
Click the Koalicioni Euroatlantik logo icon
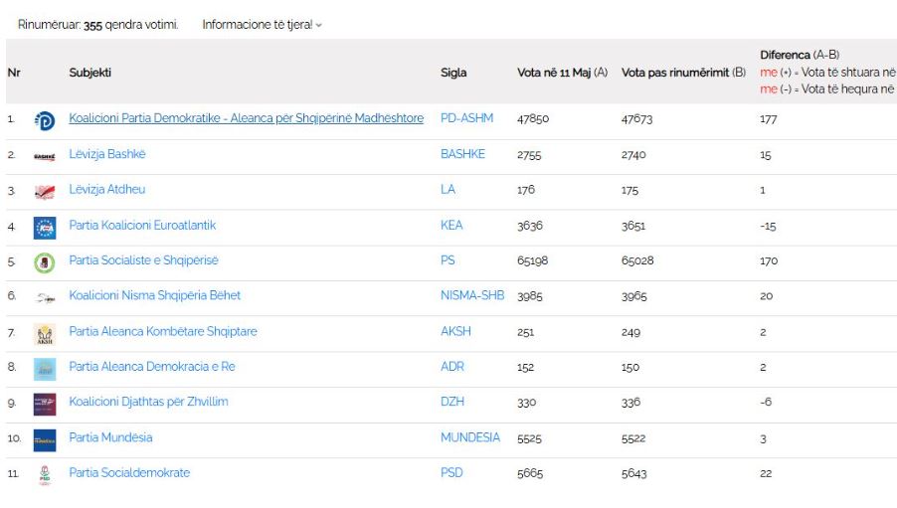point(44,228)
